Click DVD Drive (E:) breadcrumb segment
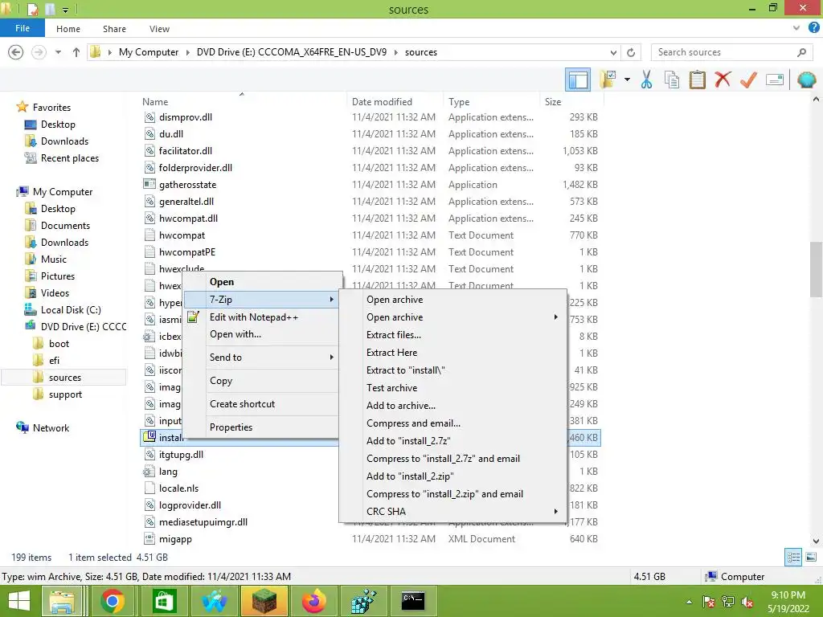The width and height of the screenshot is (823, 617). point(291,52)
